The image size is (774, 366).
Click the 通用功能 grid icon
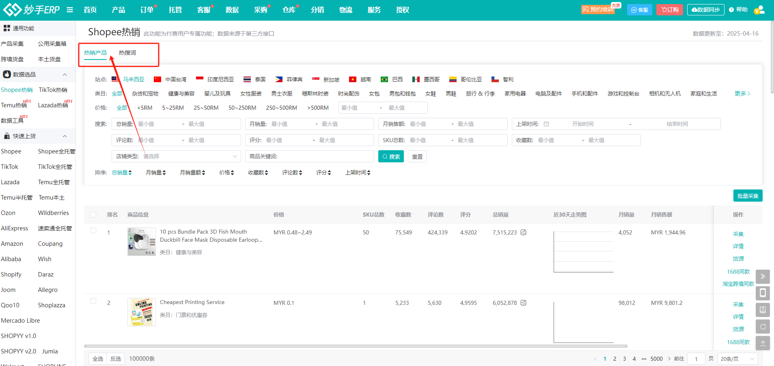tap(7, 28)
